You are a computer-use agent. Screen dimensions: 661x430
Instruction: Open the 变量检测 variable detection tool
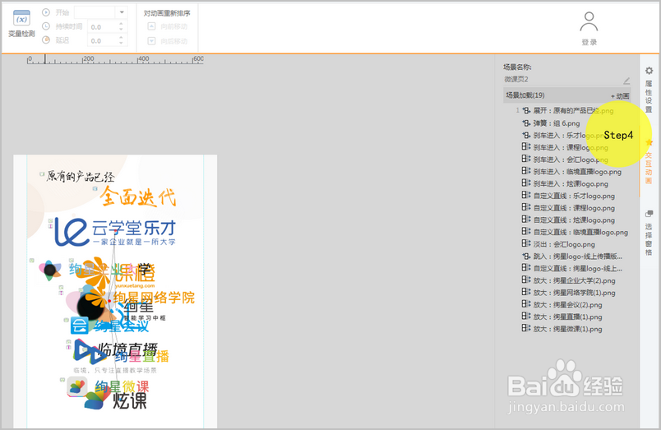21,24
